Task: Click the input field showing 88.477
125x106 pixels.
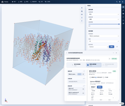Action: [94, 94]
